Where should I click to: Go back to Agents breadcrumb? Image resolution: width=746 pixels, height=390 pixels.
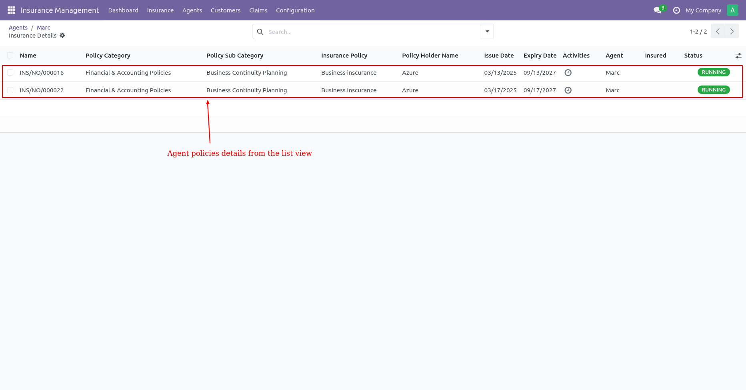pyautogui.click(x=18, y=28)
